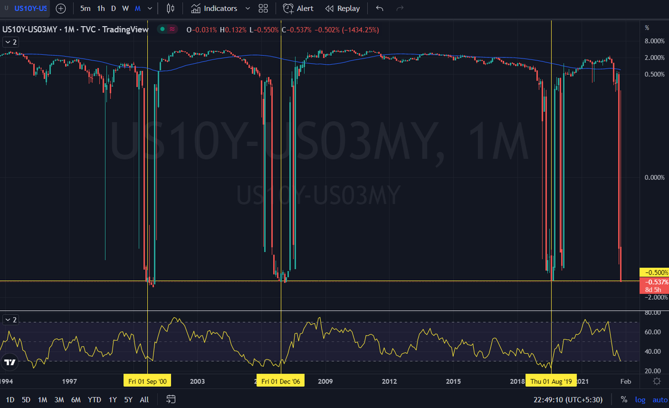
Task: Open the go to date calendar icon
Action: [171, 399]
